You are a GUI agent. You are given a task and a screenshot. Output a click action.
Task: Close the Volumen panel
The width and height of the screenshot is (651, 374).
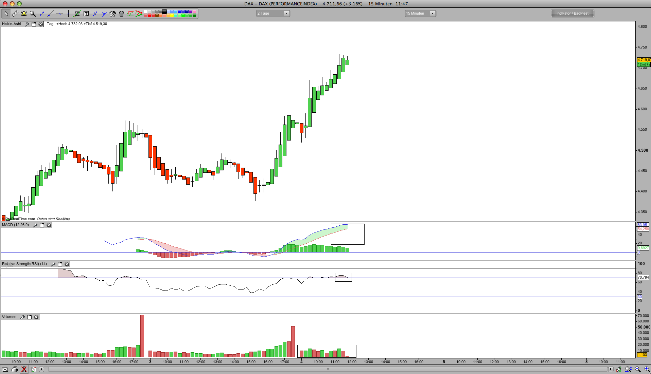point(36,317)
